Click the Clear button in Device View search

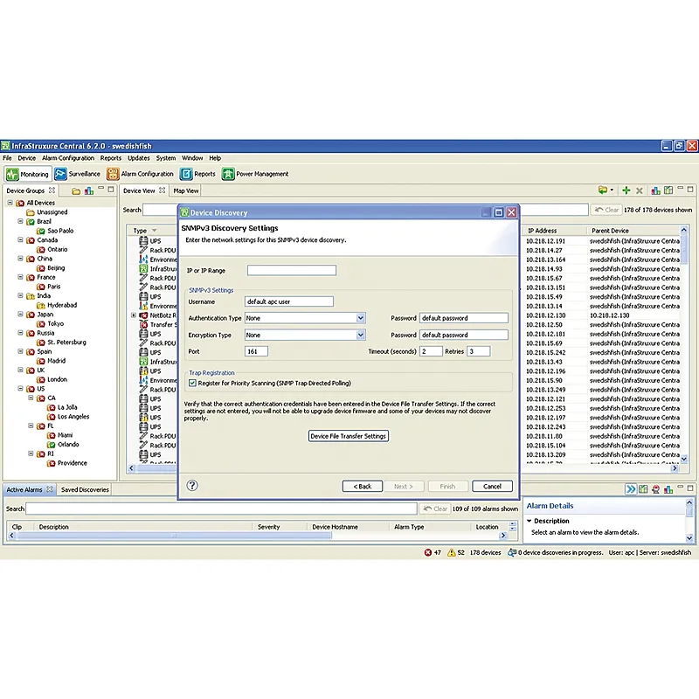pyautogui.click(x=606, y=210)
